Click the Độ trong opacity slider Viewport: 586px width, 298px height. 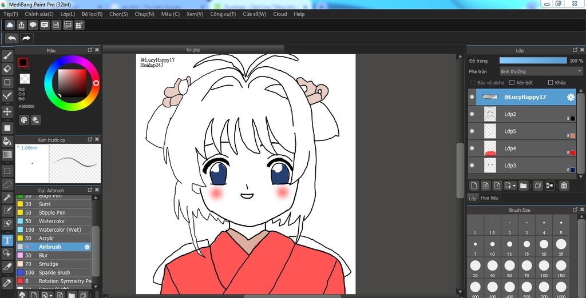tap(533, 61)
